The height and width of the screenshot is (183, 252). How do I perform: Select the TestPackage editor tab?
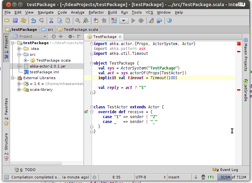[105, 37]
